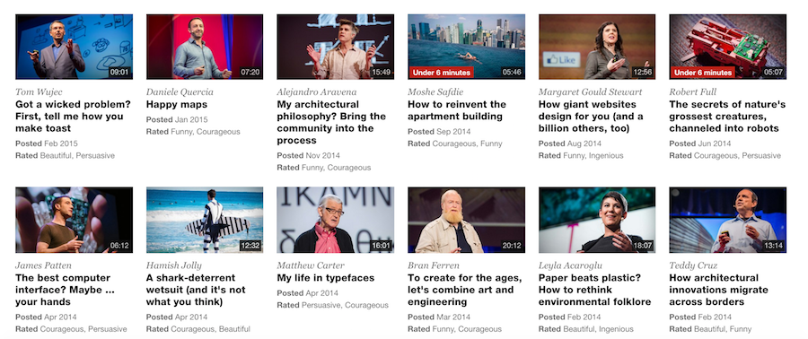This screenshot has width=808, height=339.
Task: Click the 12:32 duration label
Action: (250, 246)
